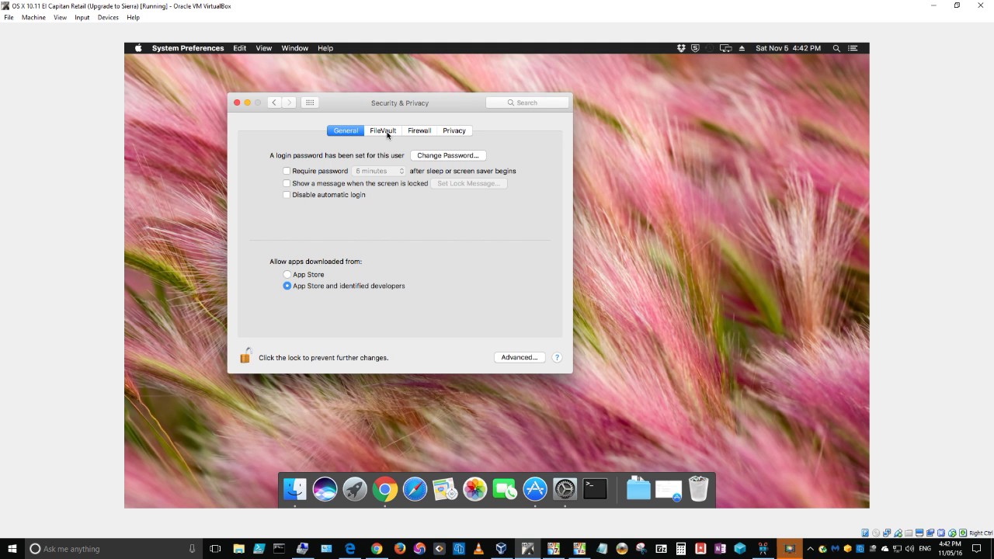
Task: Open the blue folder stack in Dock
Action: point(638,489)
